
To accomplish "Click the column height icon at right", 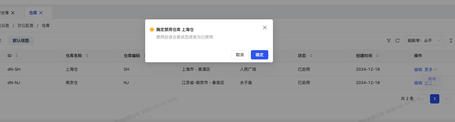I will click(x=451, y=41).
